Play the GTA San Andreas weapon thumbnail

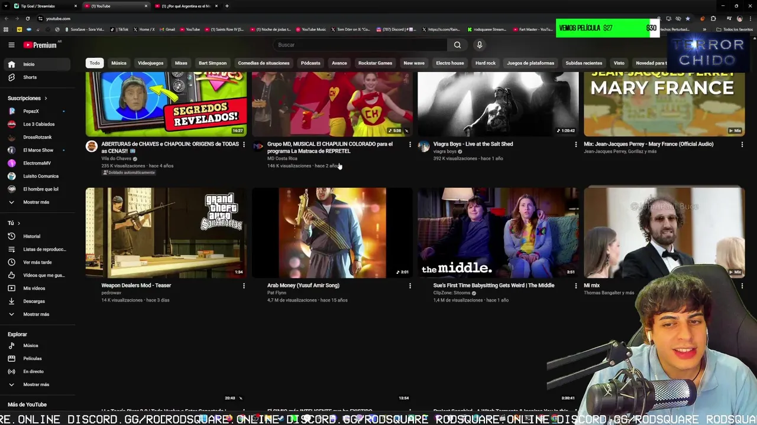coord(166,233)
